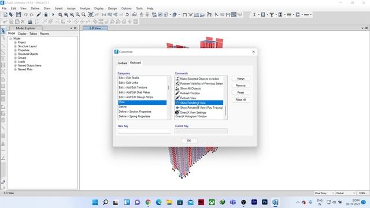The image size is (370, 208).
Task: Expand the Properties tree node
Action: (16, 50)
